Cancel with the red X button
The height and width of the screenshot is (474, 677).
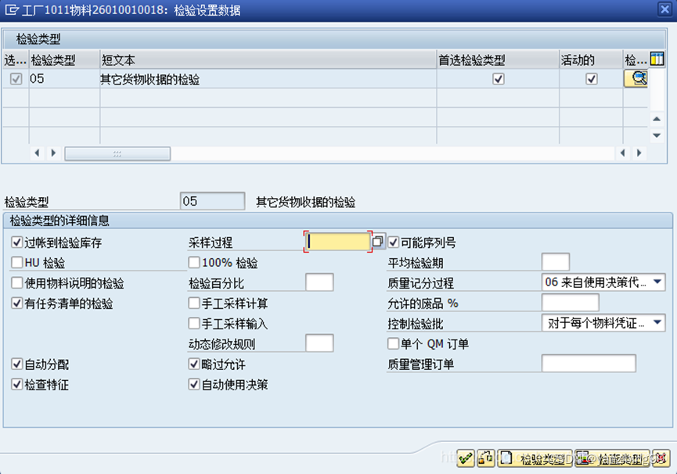pos(661,458)
